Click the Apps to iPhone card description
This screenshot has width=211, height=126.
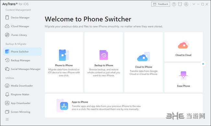[x=106, y=108]
